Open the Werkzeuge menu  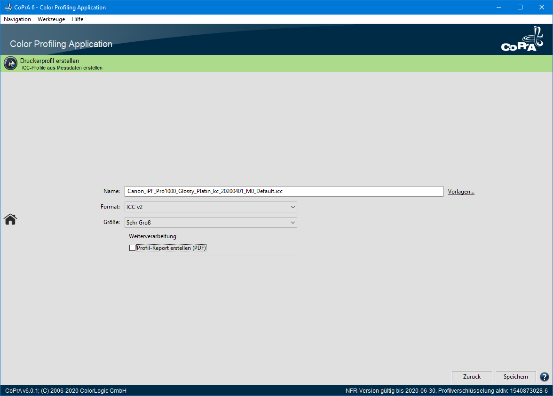tap(51, 19)
